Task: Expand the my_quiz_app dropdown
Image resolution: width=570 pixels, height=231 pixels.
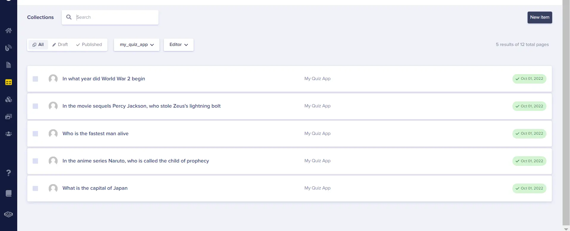Action: [137, 45]
